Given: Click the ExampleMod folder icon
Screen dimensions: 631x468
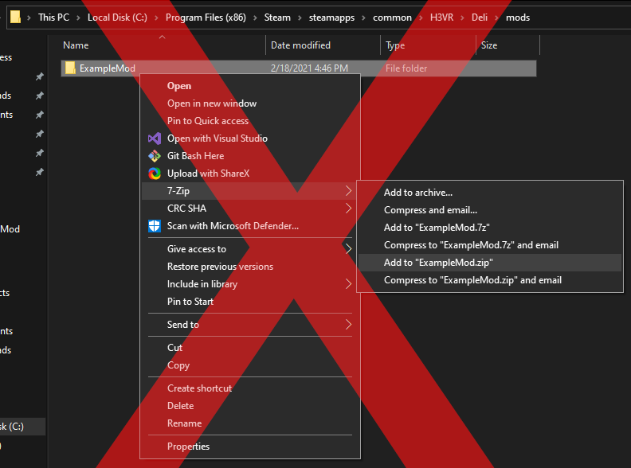Looking at the screenshot, I should (x=70, y=68).
